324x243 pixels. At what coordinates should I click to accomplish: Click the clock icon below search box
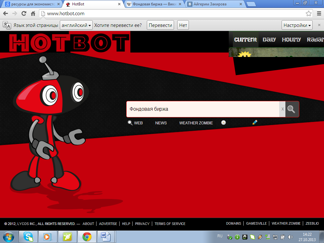point(223,122)
